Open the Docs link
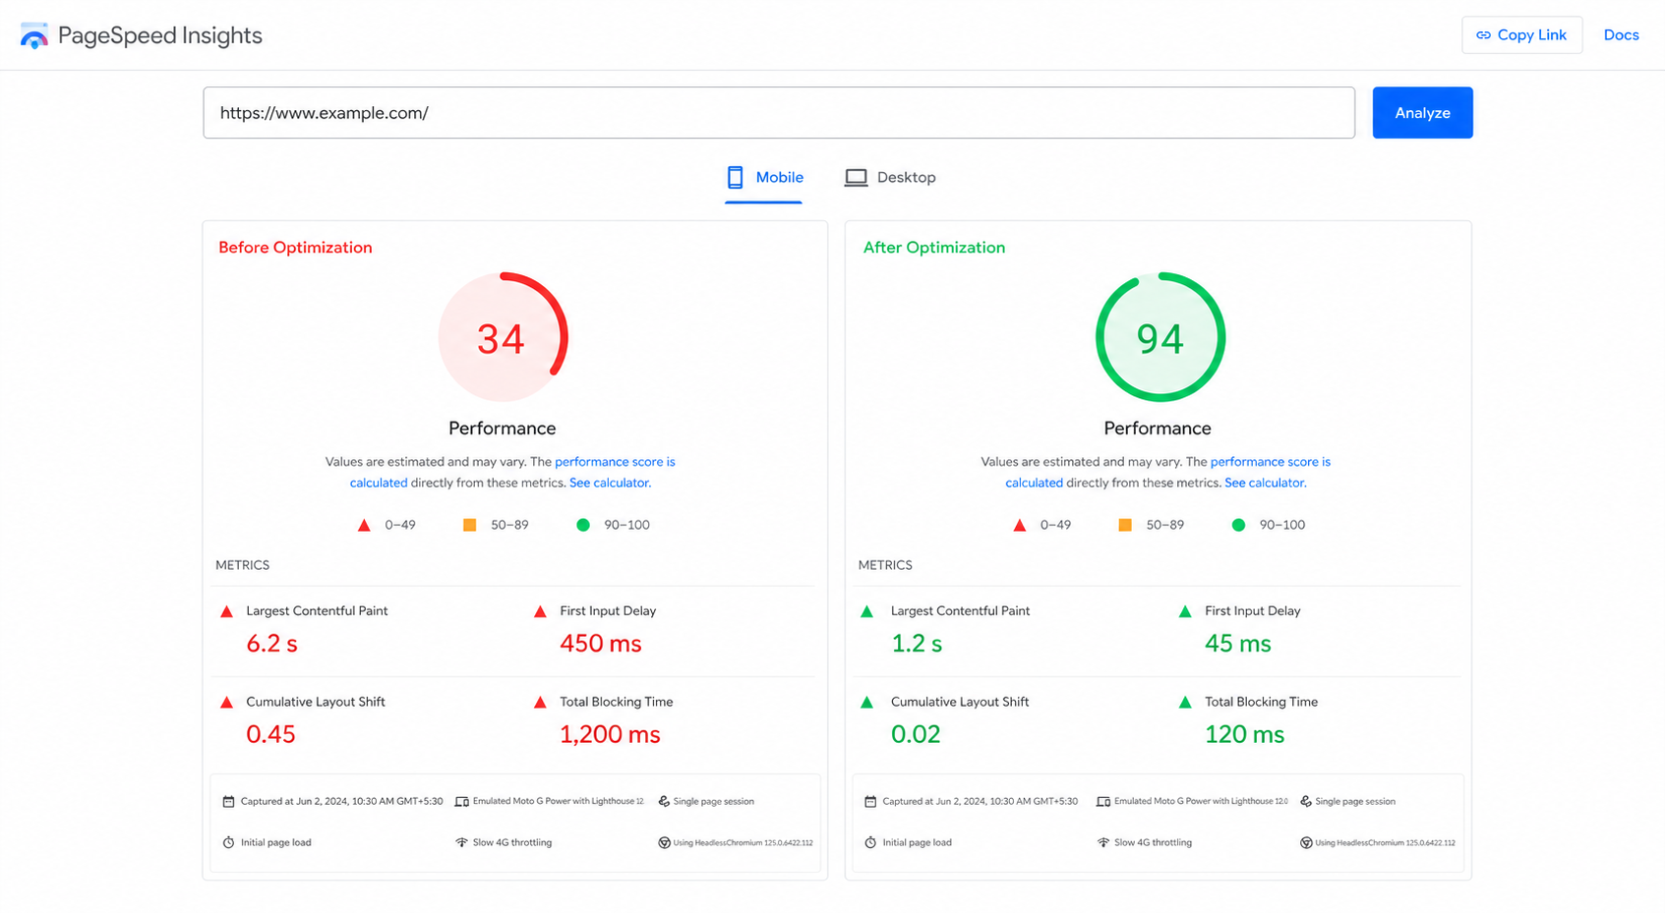Viewport: 1665px width, 913px height. pyautogui.click(x=1621, y=35)
